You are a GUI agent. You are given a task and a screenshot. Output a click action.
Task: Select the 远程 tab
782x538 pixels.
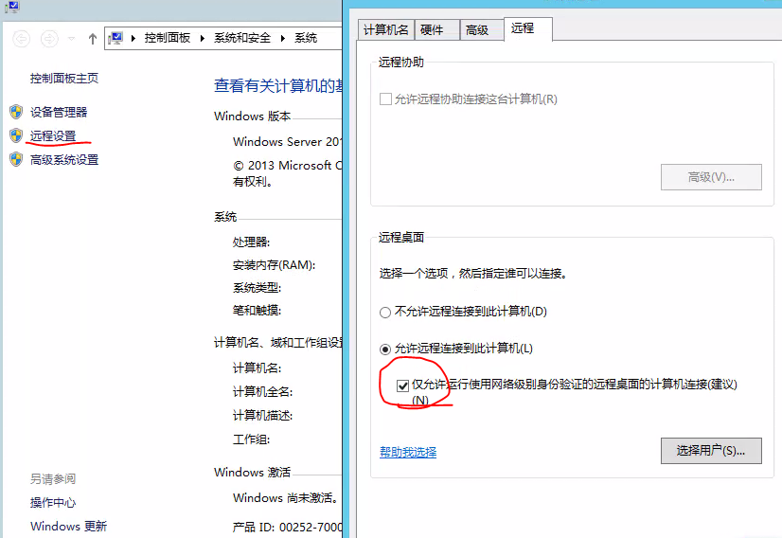click(528, 28)
